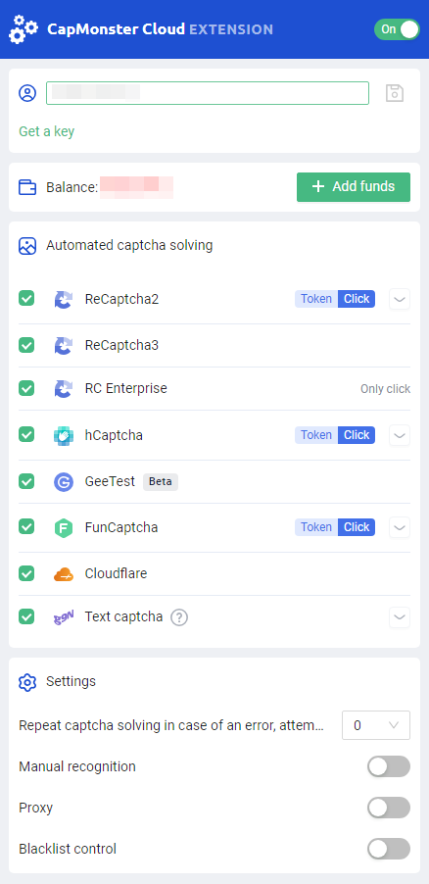This screenshot has width=429, height=884.
Task: Click the FunCaptcha hexagon icon
Action: click(63, 527)
